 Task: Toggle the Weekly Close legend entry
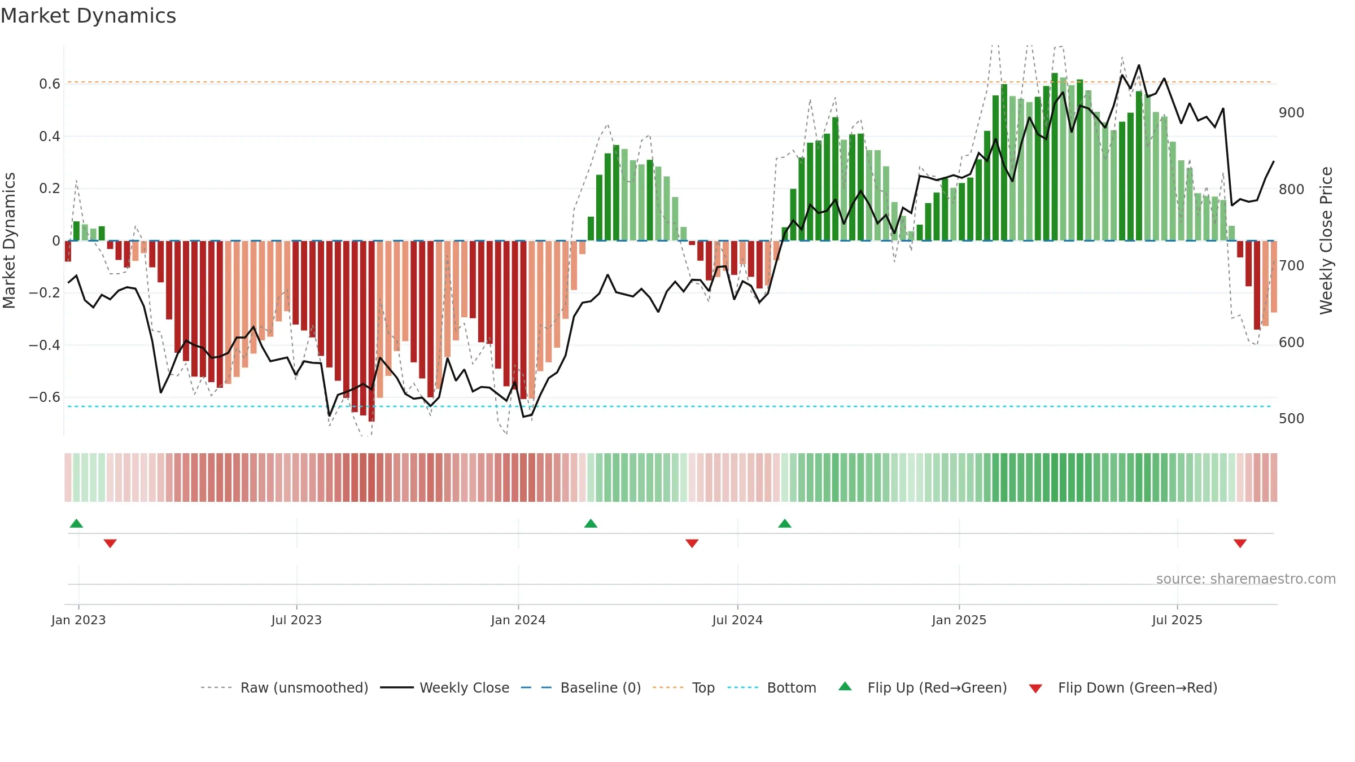click(x=445, y=687)
